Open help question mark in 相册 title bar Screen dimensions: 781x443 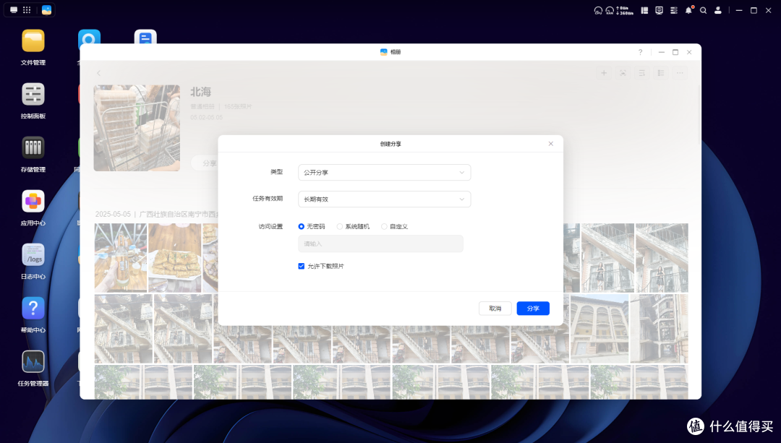click(x=640, y=52)
